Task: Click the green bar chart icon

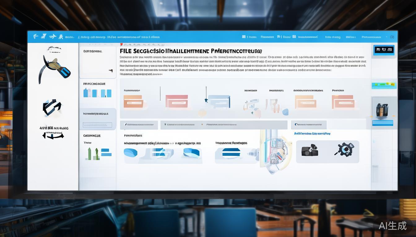Action: click(93, 154)
